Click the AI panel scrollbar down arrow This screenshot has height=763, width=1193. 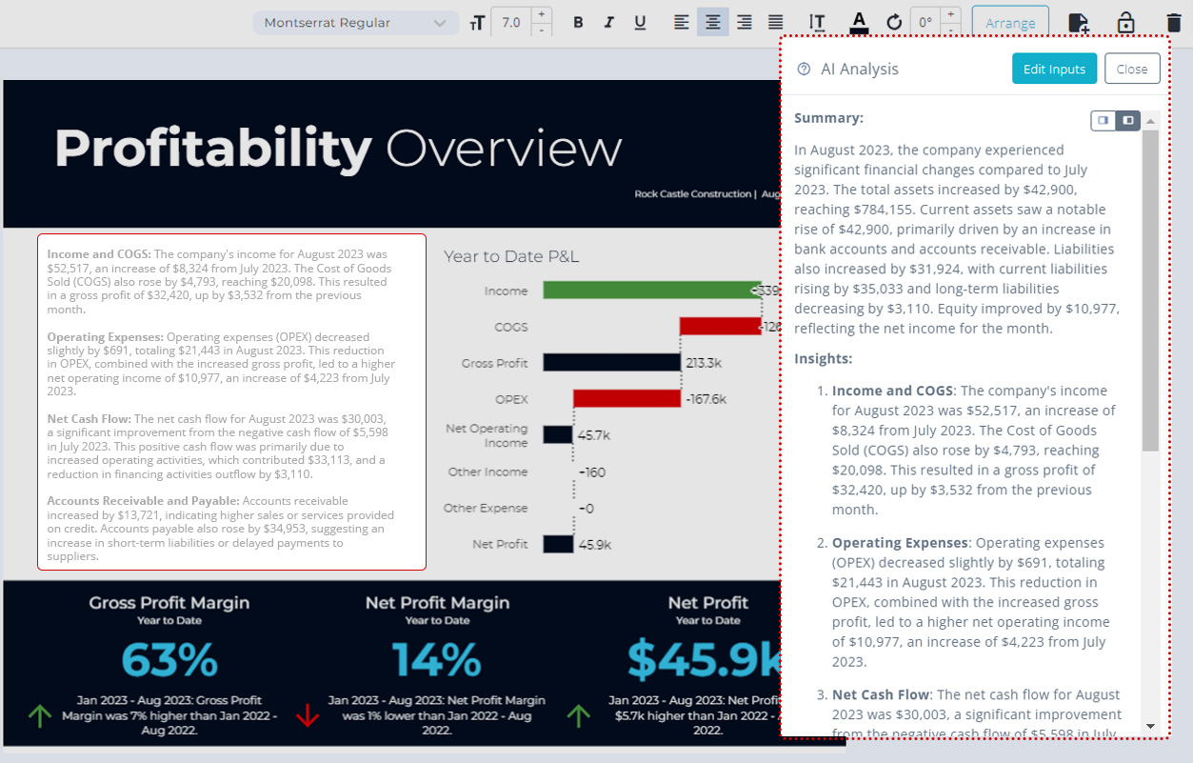pyautogui.click(x=1150, y=726)
